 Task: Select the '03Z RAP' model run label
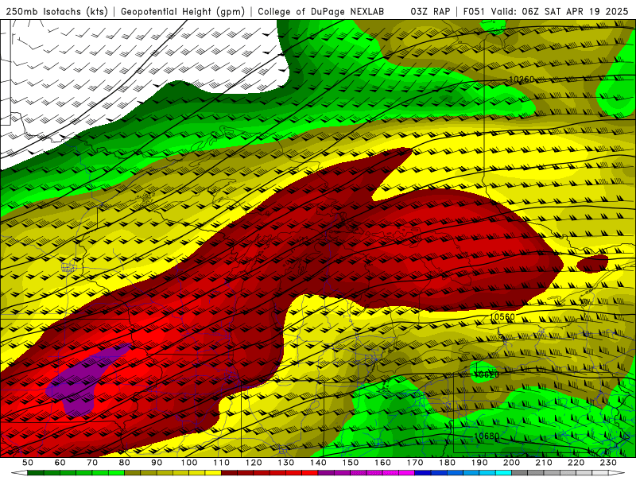(430, 11)
